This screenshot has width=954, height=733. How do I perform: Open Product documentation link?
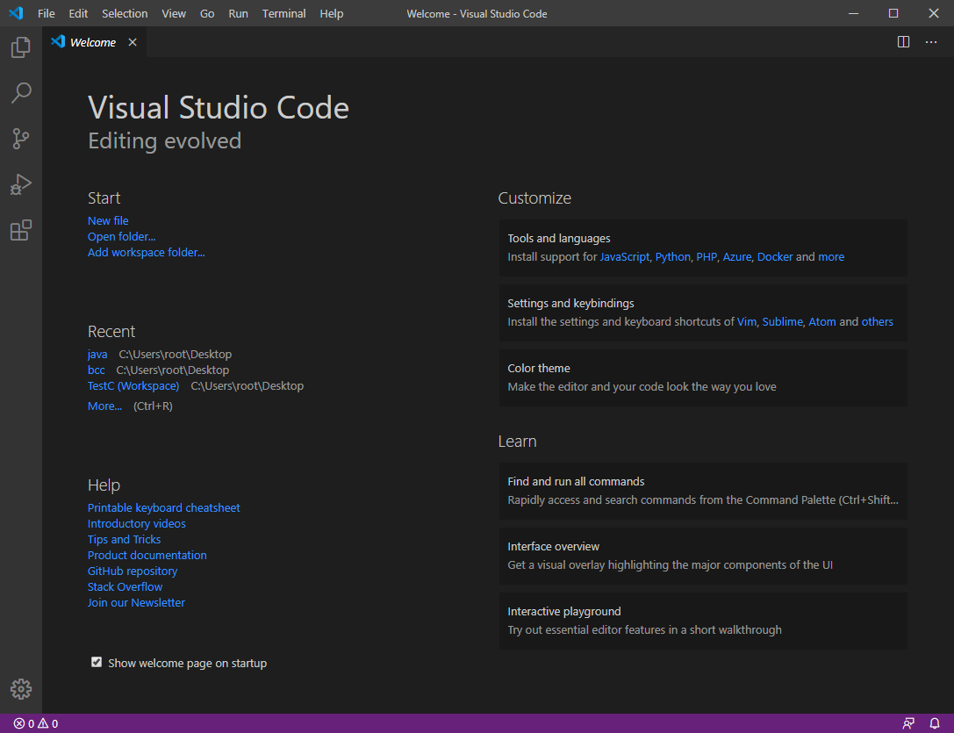[x=147, y=555]
